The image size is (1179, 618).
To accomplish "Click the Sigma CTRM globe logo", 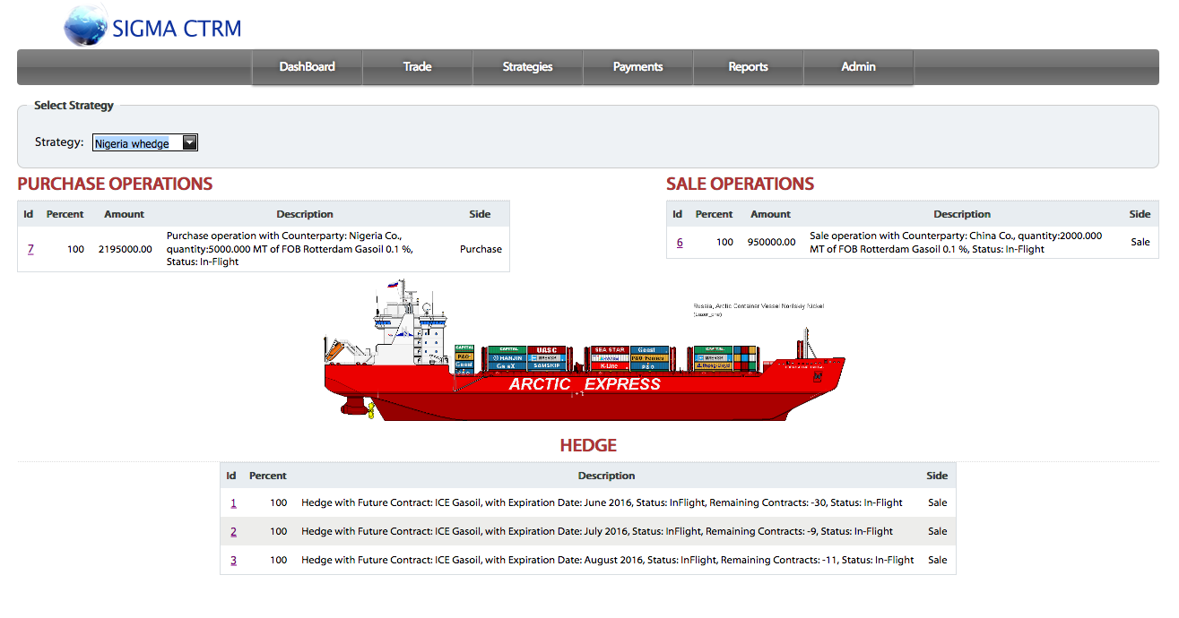I will coord(85,26).
